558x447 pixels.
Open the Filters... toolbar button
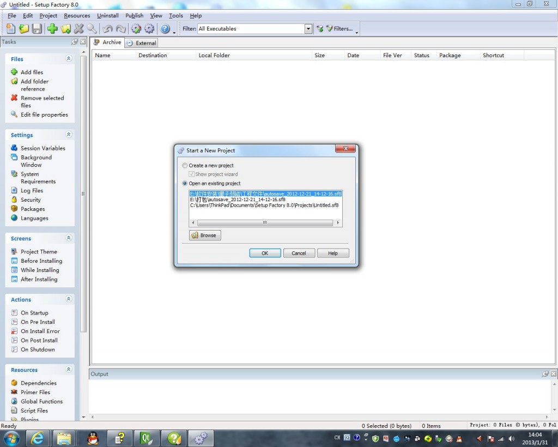tap(339, 28)
